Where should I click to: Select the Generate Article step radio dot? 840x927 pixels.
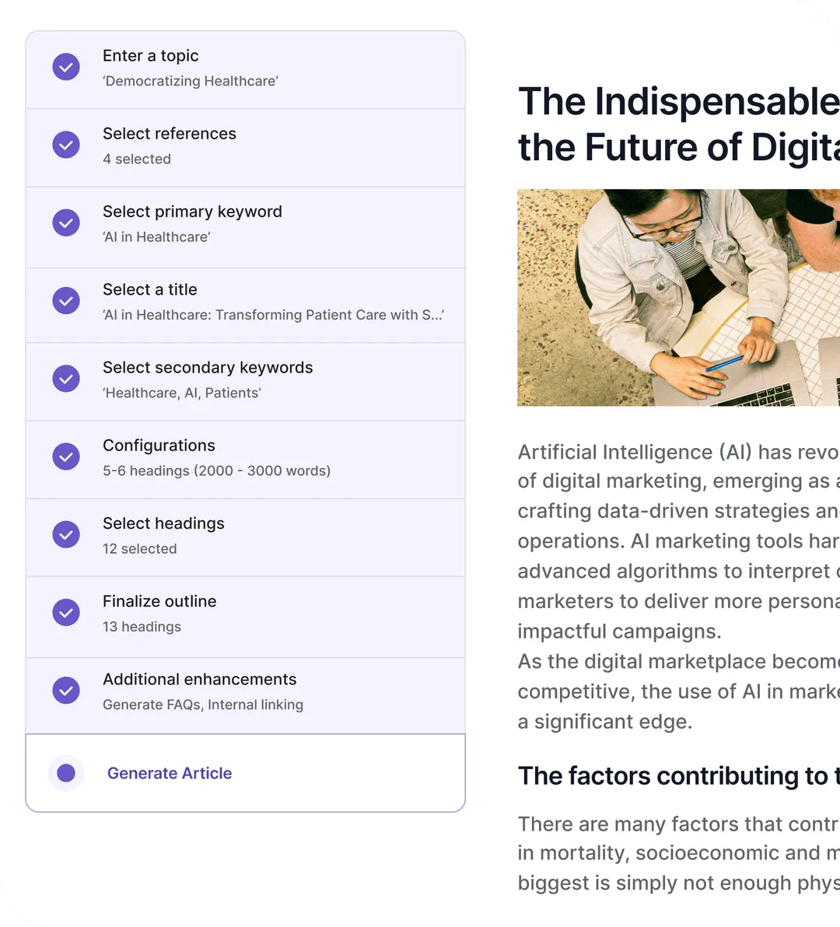[66, 773]
